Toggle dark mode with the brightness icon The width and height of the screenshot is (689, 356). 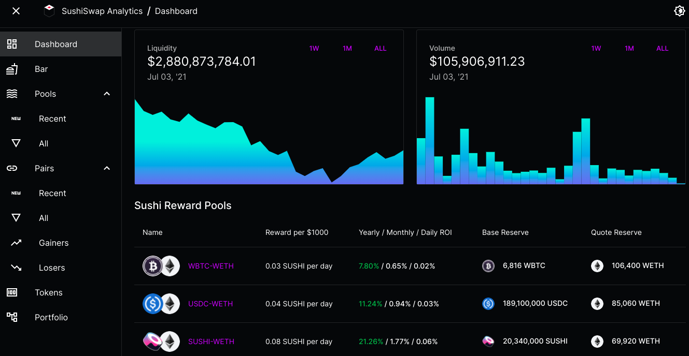(679, 11)
